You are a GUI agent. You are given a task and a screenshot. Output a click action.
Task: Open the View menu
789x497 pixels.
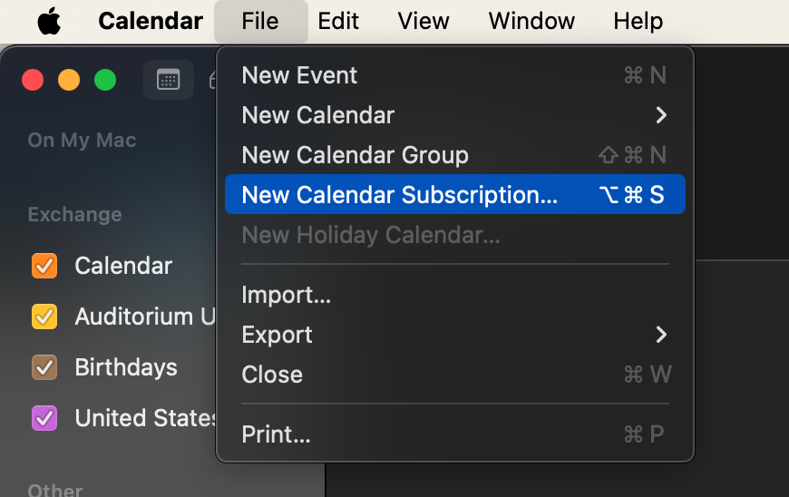tap(424, 21)
